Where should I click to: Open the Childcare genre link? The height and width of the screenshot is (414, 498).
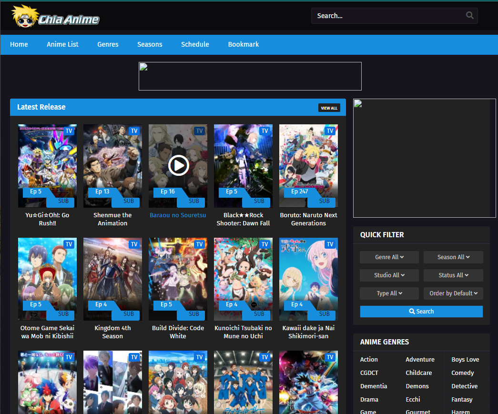pyautogui.click(x=418, y=373)
